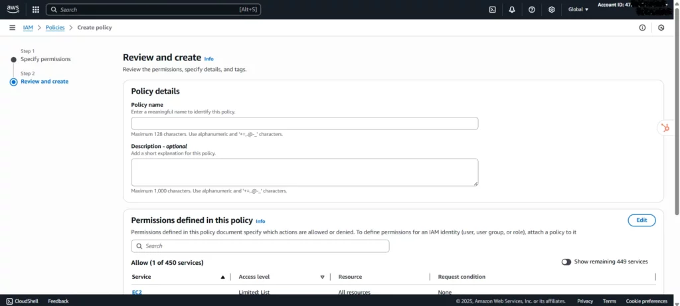
Task: Open the services grid menu icon
Action: (35, 9)
